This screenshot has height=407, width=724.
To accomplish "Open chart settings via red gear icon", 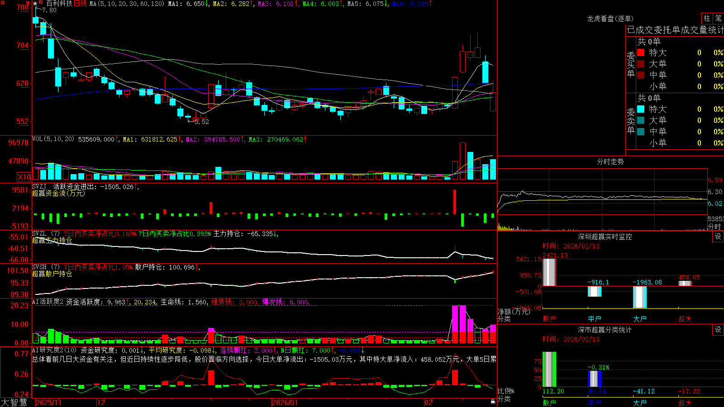I will tap(41, 3).
